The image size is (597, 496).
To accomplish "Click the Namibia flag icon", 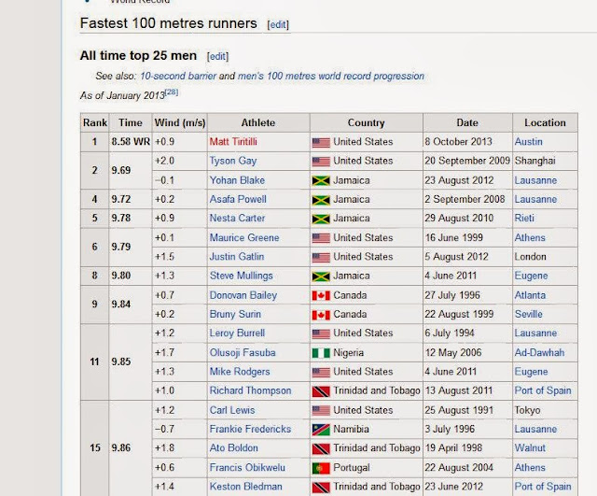I will 321,430.
